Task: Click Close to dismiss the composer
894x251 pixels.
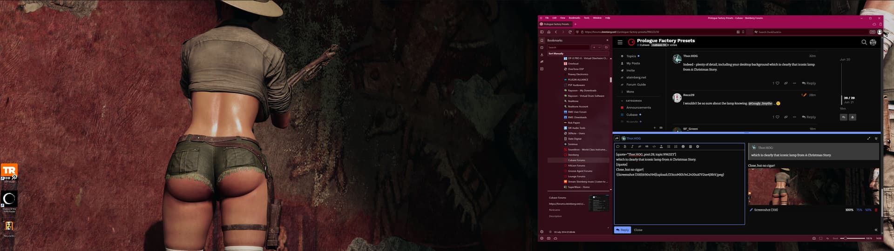Action: (x=638, y=230)
